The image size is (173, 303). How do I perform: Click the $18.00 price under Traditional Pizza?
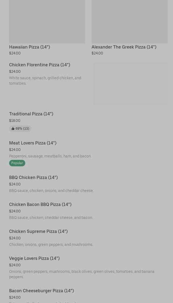pyautogui.click(x=15, y=120)
